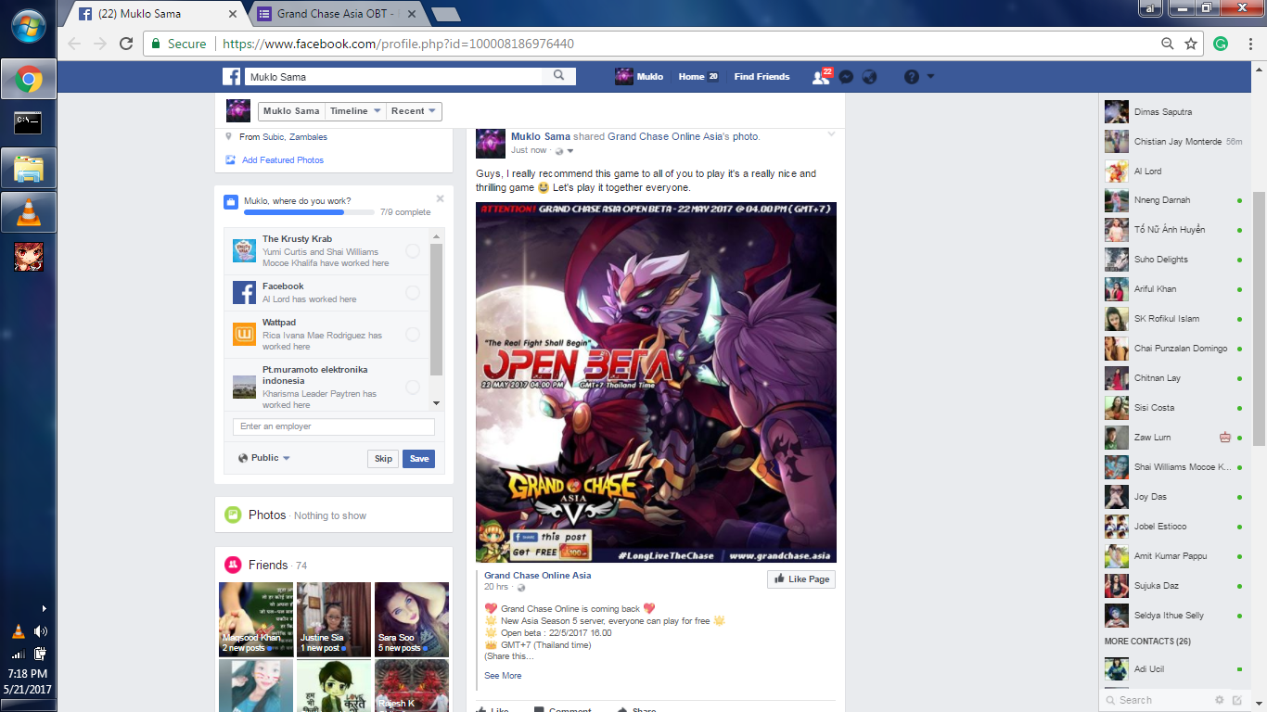Click the network signal tray icon

19,654
